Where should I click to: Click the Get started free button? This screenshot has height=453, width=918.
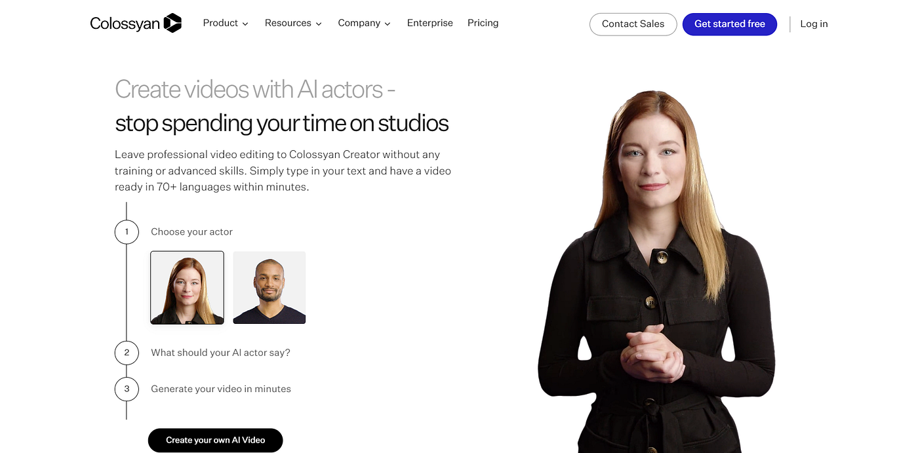pos(730,24)
